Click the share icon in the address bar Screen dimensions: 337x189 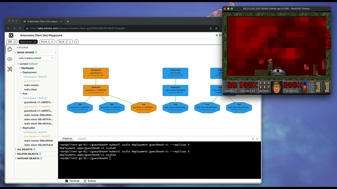point(211,28)
